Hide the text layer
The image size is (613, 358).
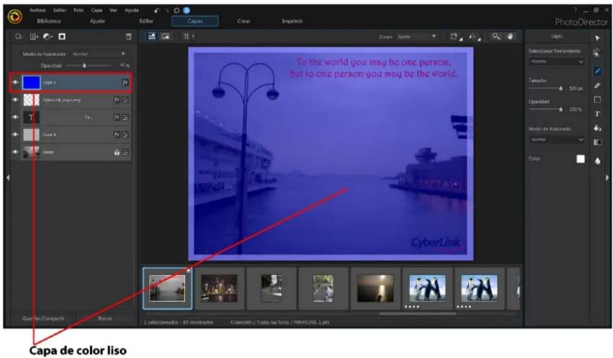pos(15,118)
